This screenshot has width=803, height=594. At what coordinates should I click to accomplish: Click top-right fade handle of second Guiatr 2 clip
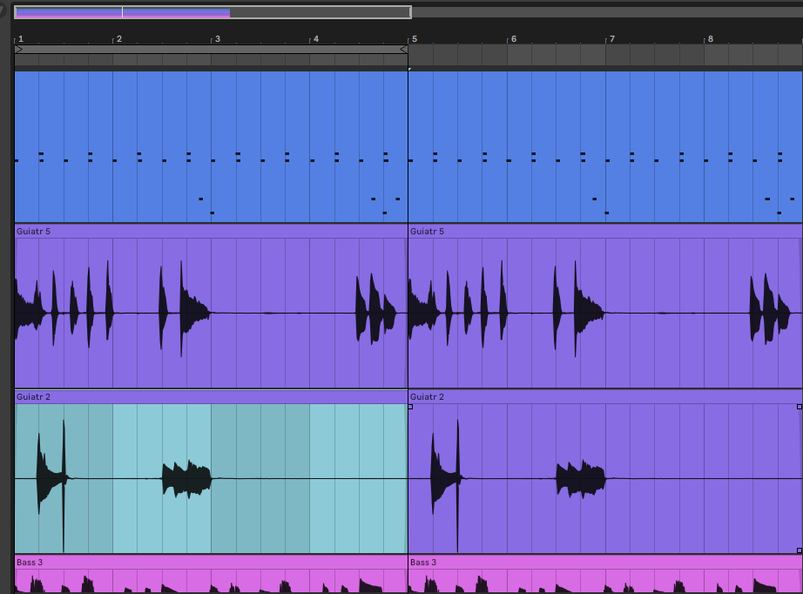[799, 407]
